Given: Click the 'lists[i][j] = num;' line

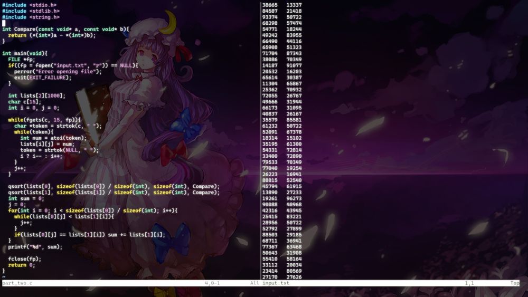Looking at the screenshot, I should 48,145.
